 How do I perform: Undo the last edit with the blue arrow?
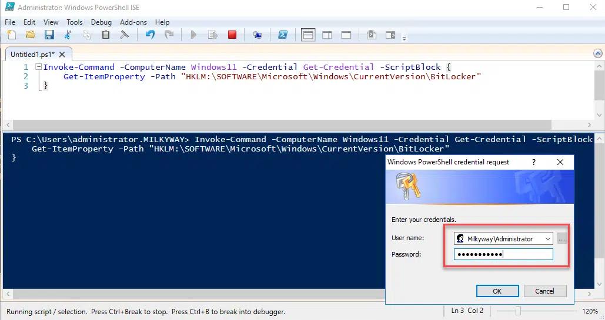[150, 35]
